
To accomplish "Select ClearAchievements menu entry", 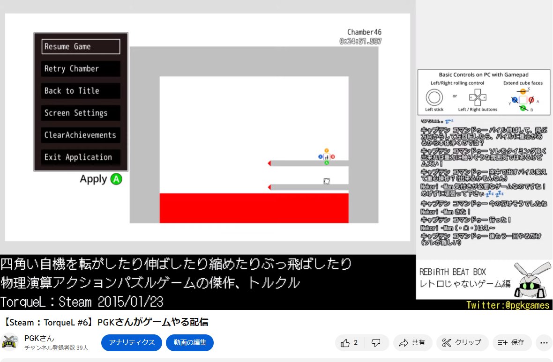I will pos(81,135).
